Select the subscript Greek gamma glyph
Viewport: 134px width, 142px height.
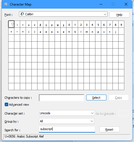46,24
